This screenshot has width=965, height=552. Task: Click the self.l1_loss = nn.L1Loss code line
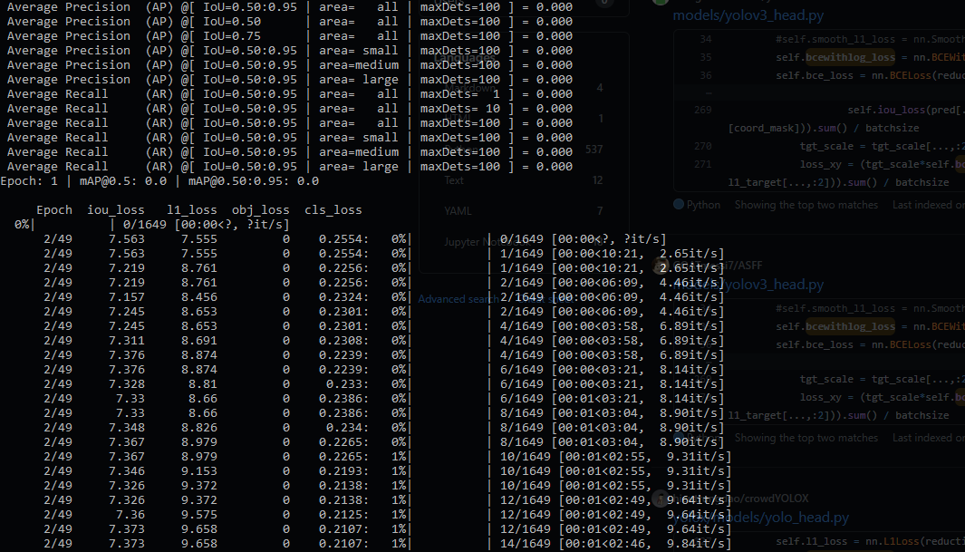(870, 541)
